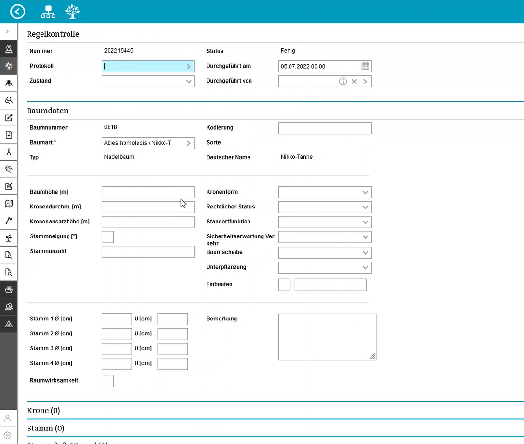Select the highlighted tree sidebar icon
The height and width of the screenshot is (444, 524).
[9, 66]
